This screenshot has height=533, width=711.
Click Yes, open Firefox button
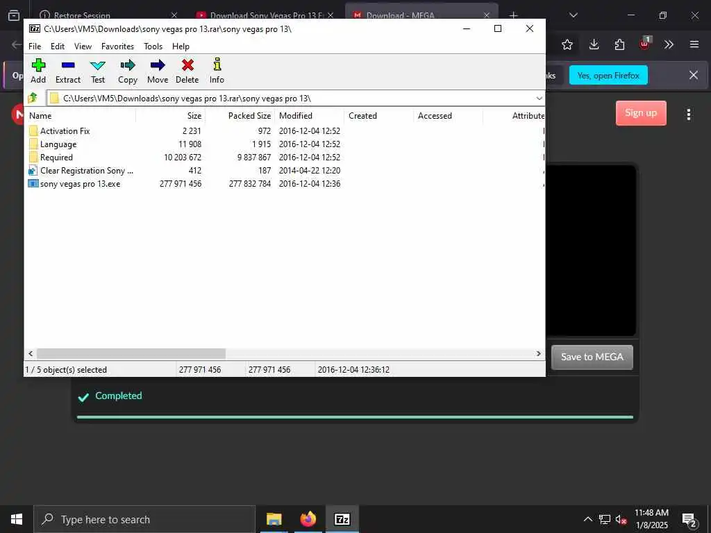[x=608, y=75]
